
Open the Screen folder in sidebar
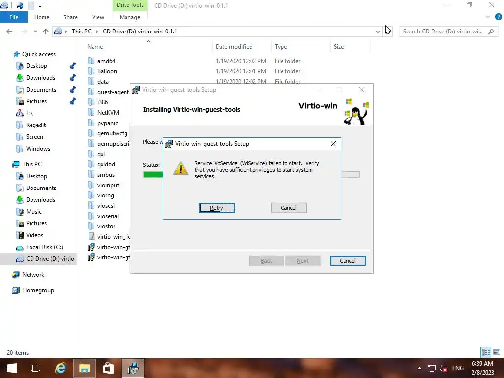tap(34, 137)
